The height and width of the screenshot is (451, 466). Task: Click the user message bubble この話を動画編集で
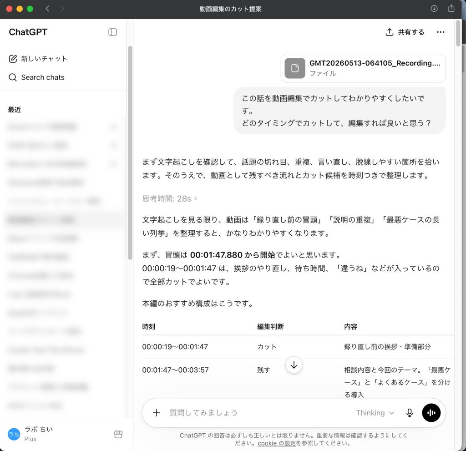point(339,111)
